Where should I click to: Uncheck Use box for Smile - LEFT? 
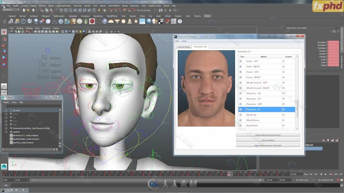point(241,61)
